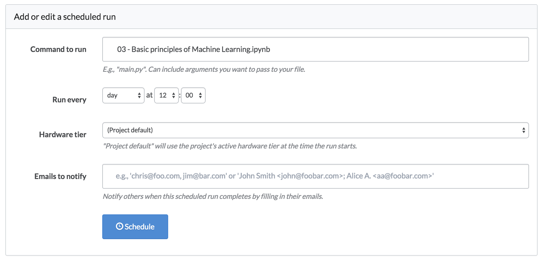The height and width of the screenshot is (261, 544).
Task: Click the Hardware tier label
Action: (62, 134)
